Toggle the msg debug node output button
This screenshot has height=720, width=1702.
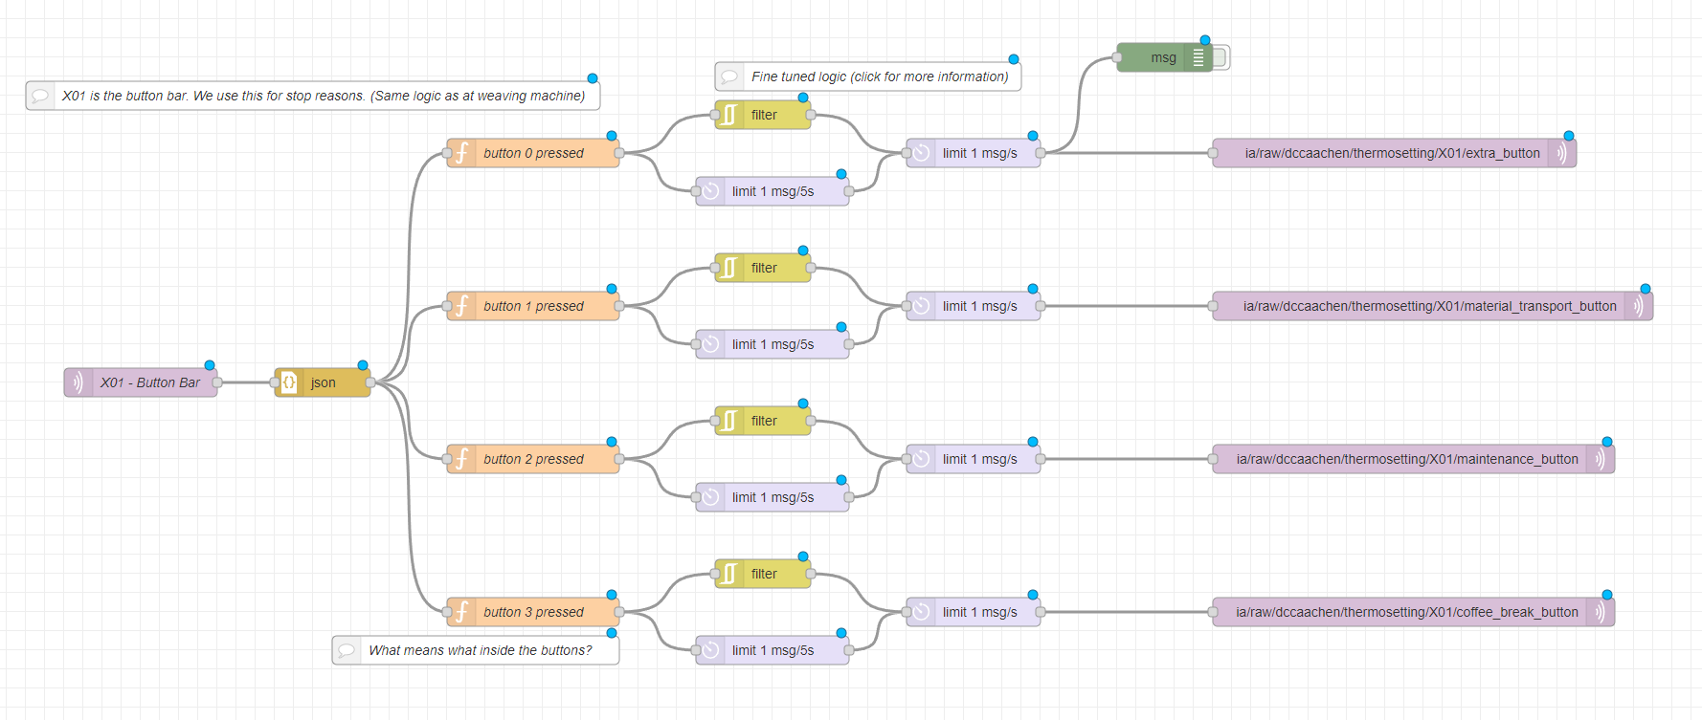coord(1221,57)
